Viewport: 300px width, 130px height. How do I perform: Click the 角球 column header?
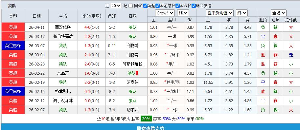point(112,16)
